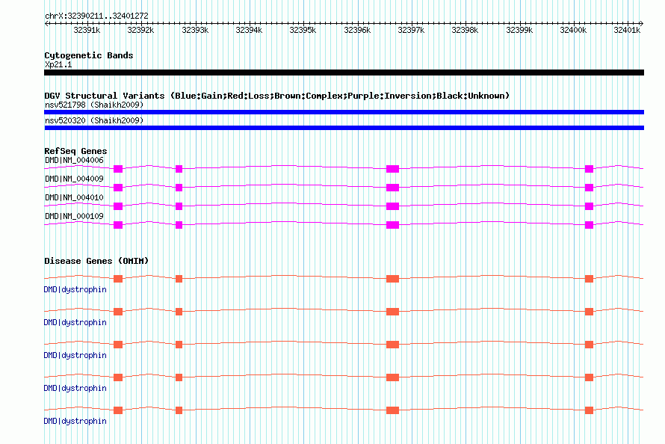Select NM_004006 exon near 32400k
665x444 pixels.
click(x=589, y=169)
